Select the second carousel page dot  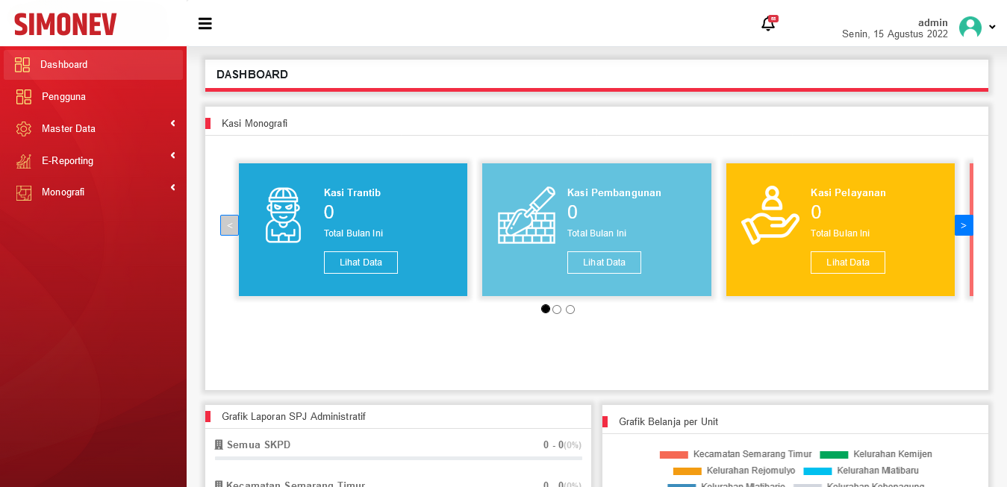557,310
